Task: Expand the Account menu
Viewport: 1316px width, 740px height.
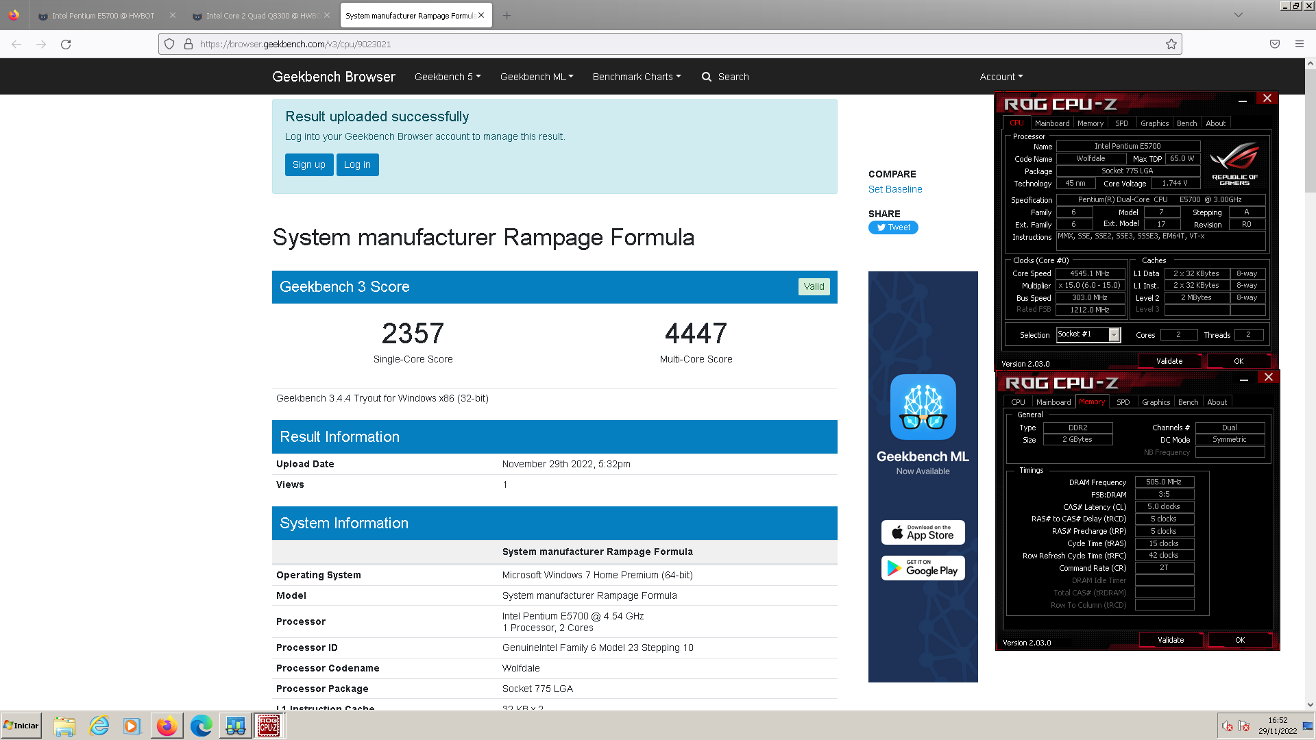Action: tap(1001, 77)
